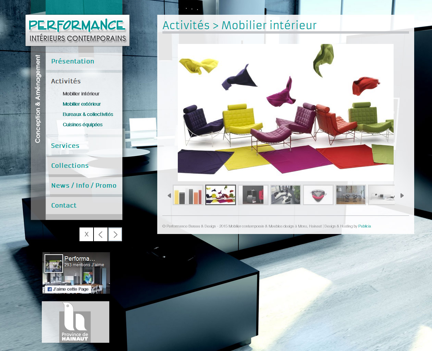Select the dark cabinet with red chair thumbnail
432x351 pixels.
(x=253, y=195)
